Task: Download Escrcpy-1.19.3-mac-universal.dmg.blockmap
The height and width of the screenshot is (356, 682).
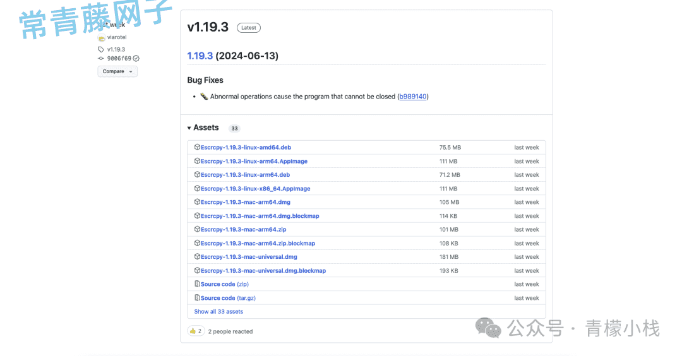Action: click(263, 271)
